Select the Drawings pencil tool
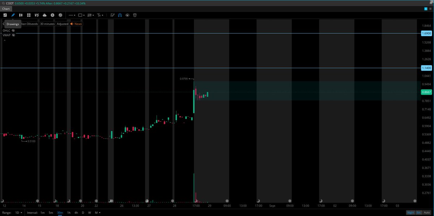The width and height of the screenshot is (434, 216). 13,15
